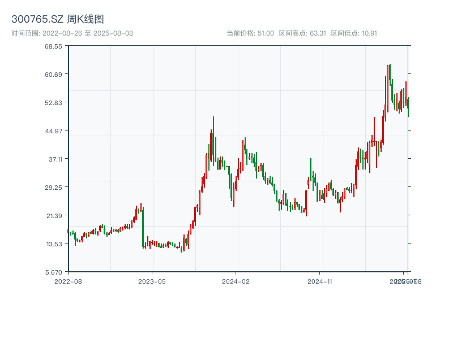Click y-axis value 52.83
Viewport: 453px width, 339px height.
[x=53, y=103]
